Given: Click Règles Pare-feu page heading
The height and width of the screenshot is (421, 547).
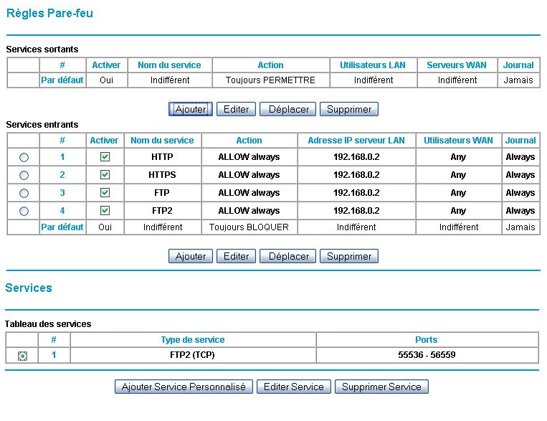Looking at the screenshot, I should click(x=49, y=13).
